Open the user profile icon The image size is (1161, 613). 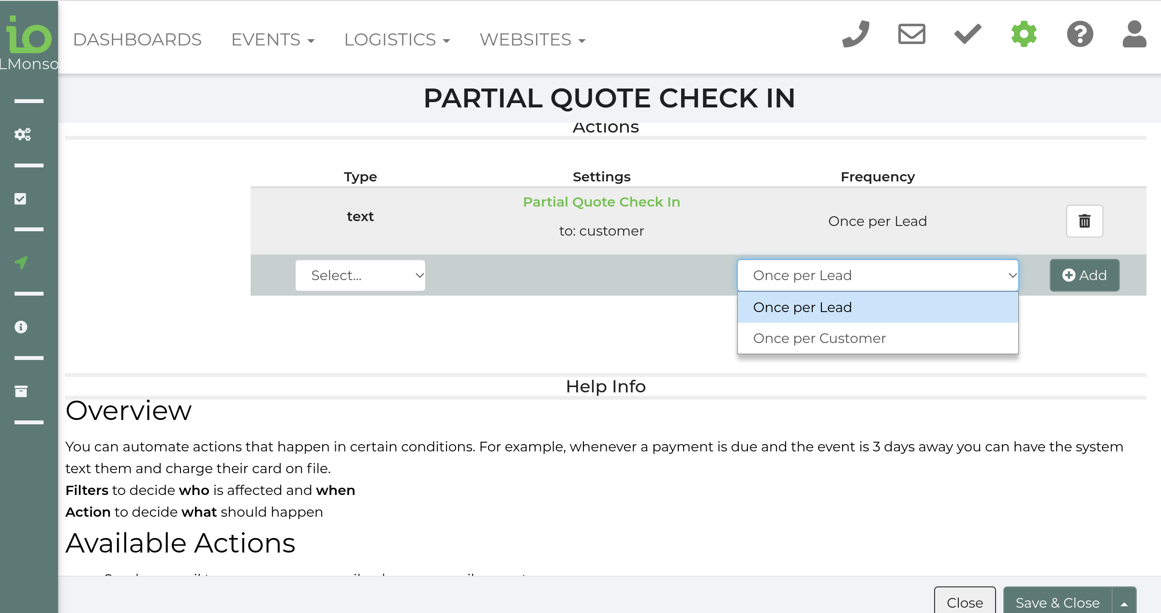click(x=1134, y=34)
